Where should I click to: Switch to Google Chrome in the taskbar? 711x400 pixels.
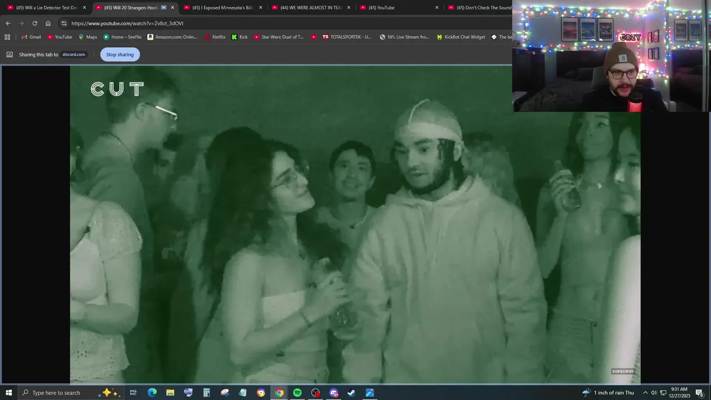pos(279,393)
